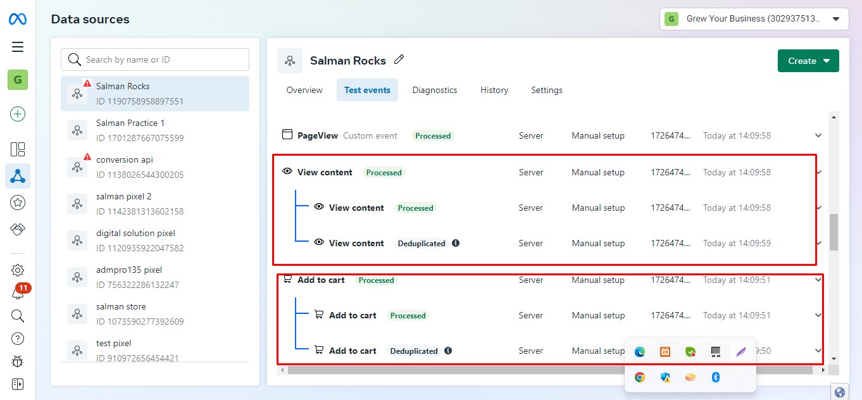Open the Grew Your Business account dropdown
This screenshot has height=400, width=862.
point(754,19)
